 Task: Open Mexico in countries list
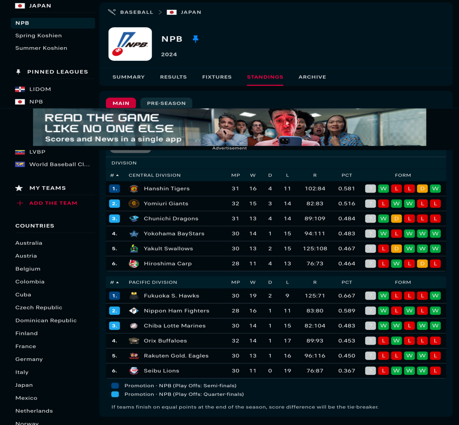pyautogui.click(x=26, y=398)
